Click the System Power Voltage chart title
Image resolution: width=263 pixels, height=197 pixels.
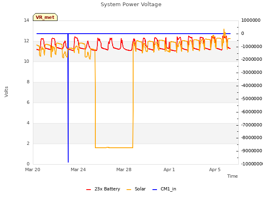pos(131,5)
